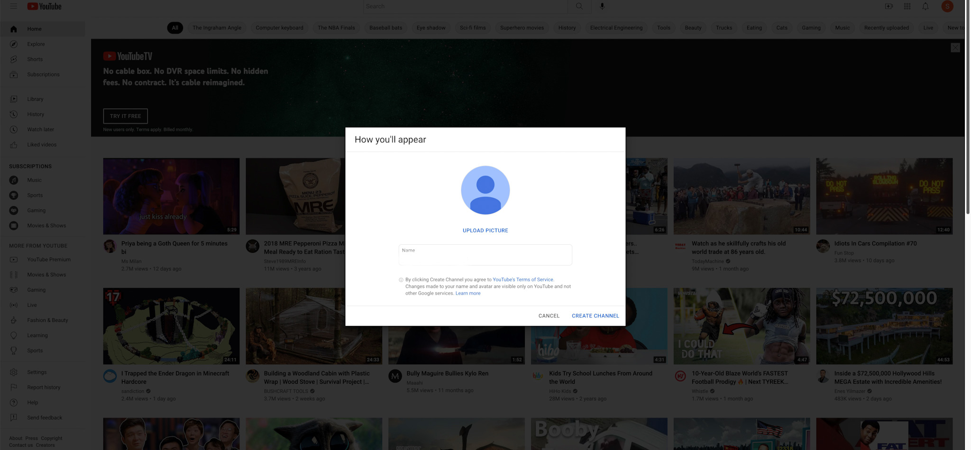Click the default profile avatar picture

485,190
